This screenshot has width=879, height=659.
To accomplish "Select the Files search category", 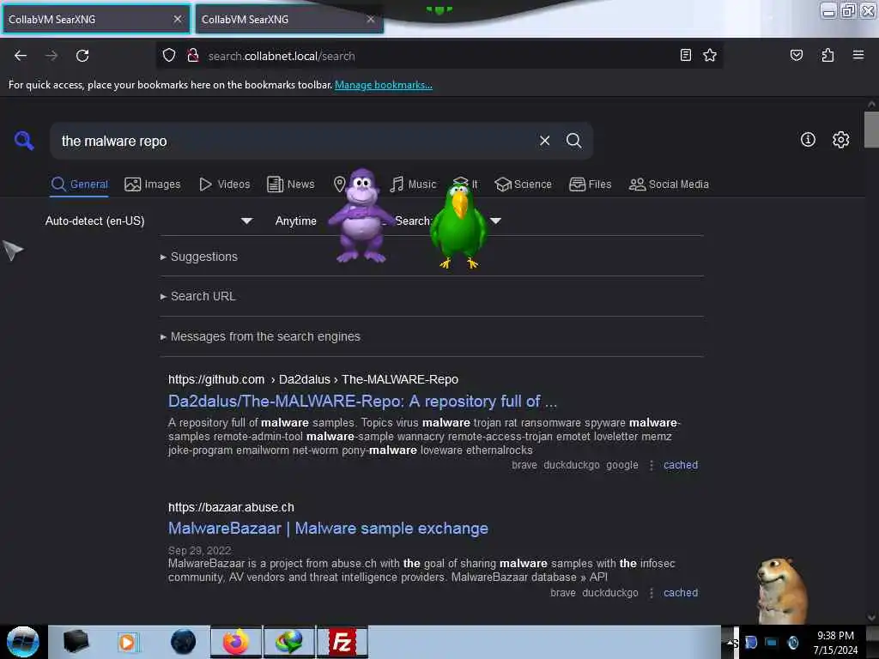I will 590,184.
